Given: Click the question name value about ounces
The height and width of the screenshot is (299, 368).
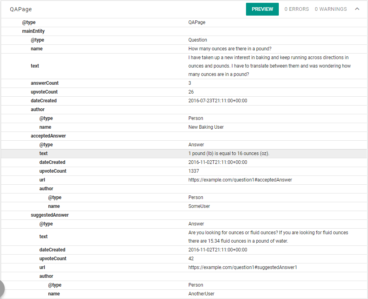Looking at the screenshot, I should [x=230, y=49].
